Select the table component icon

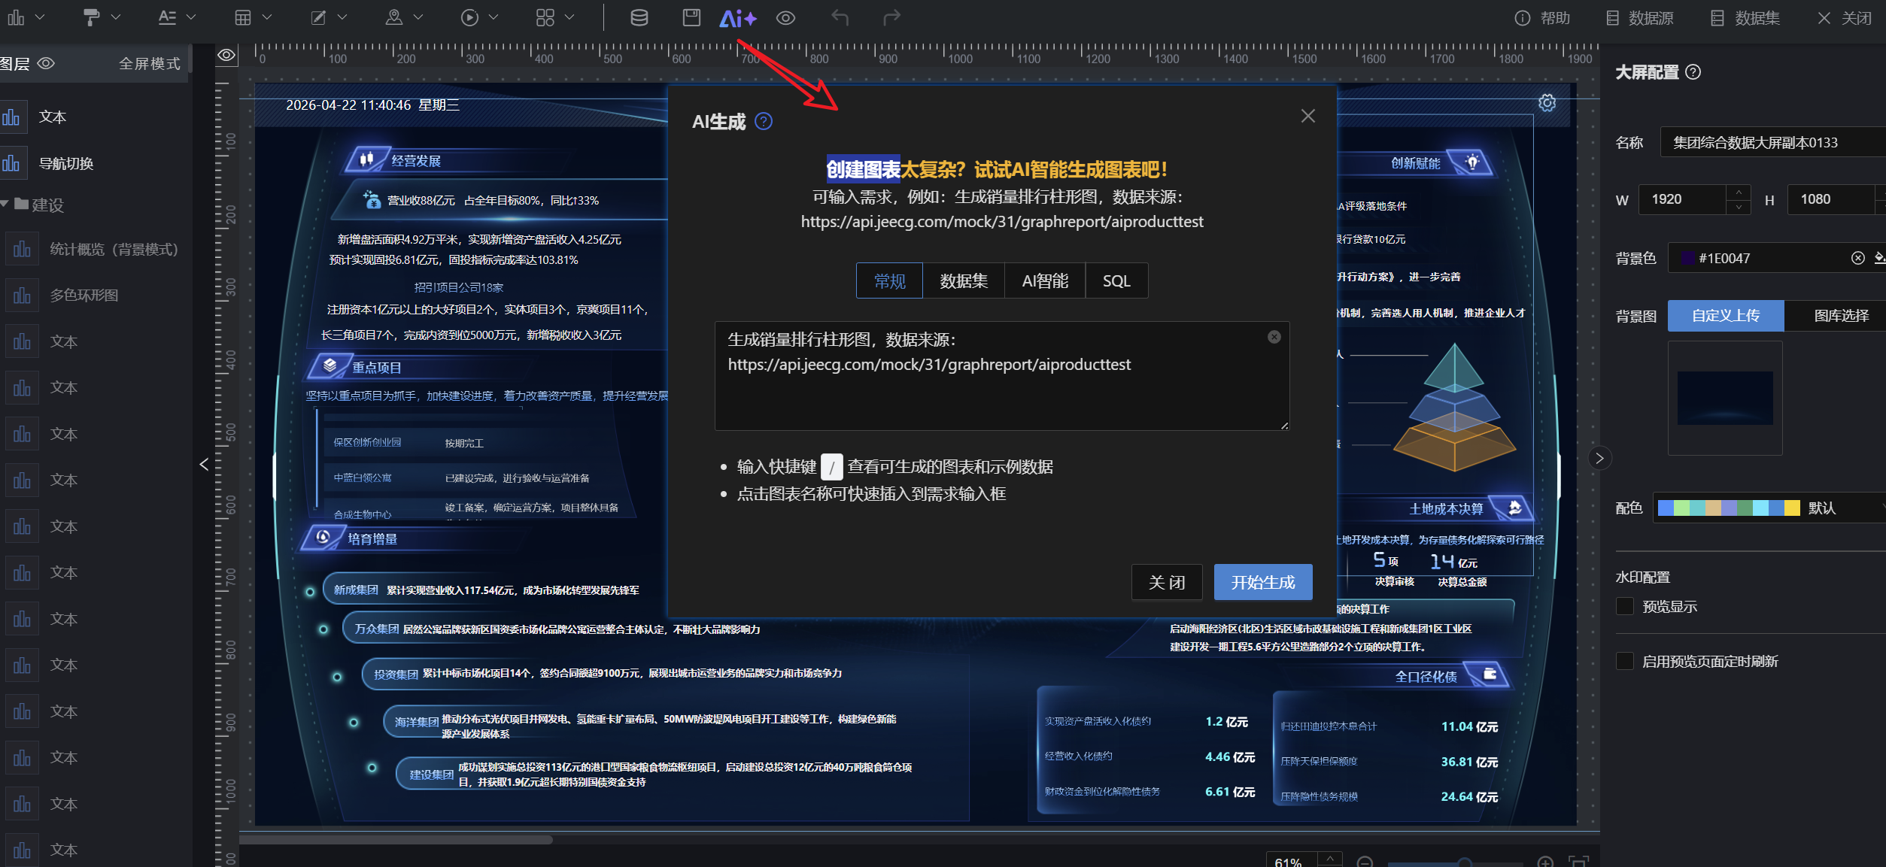244,17
